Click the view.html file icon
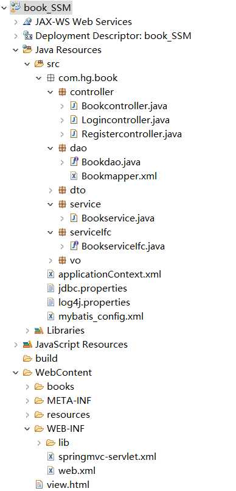Image resolution: width=236 pixels, height=491 pixels. 39,485
